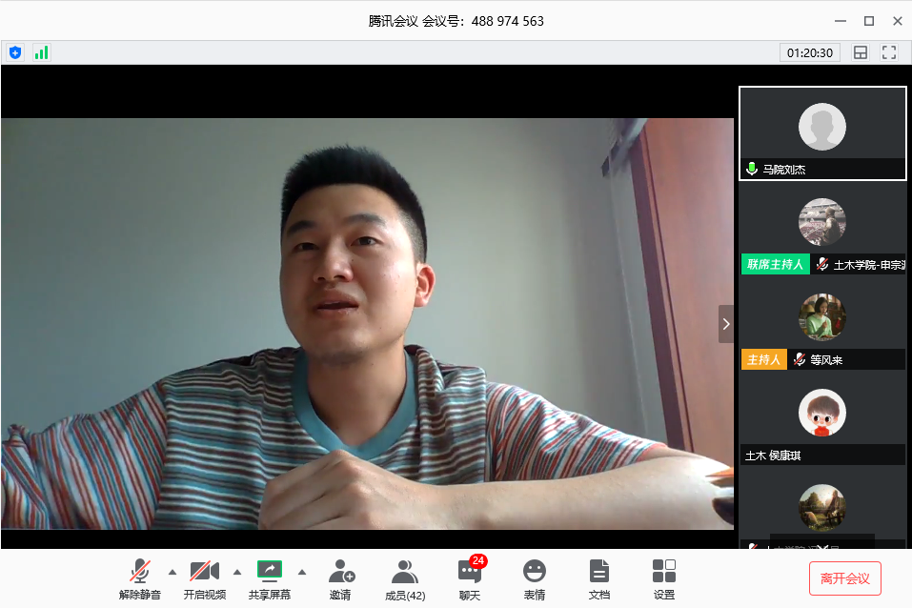
Task: Open video options arrow beside 开启视频
Action: [237, 573]
